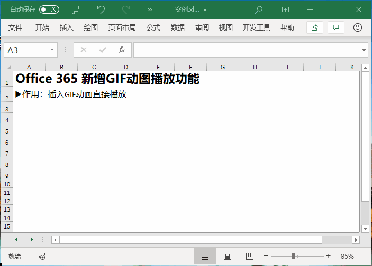Switch to Page Layout view in status bar
Viewport: 372px width, 266px height.
(x=228, y=256)
